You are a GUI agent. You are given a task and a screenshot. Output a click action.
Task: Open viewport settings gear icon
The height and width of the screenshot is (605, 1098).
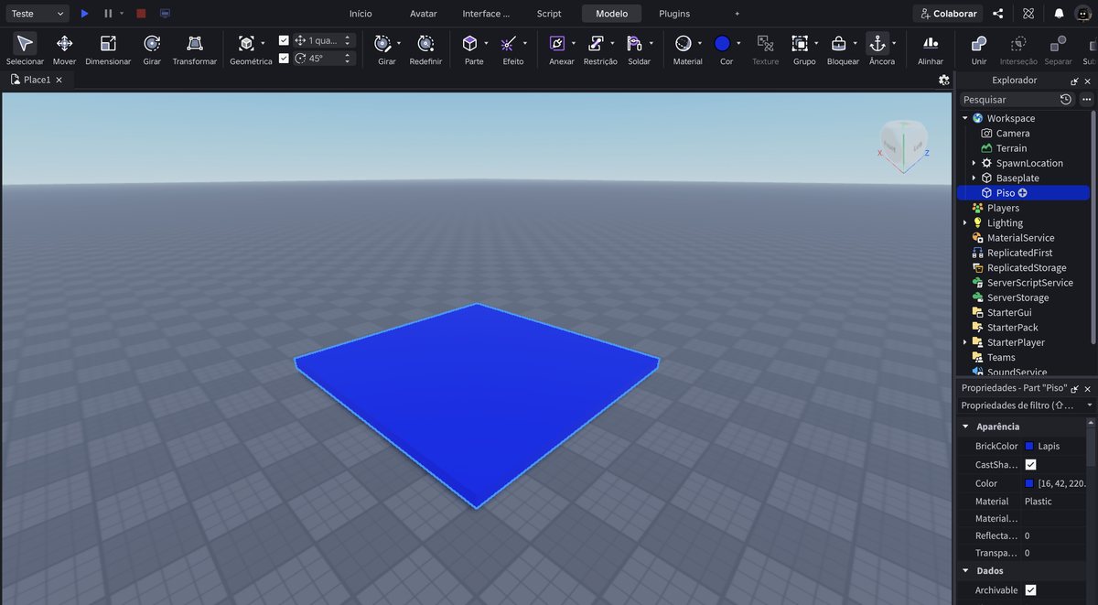point(944,80)
